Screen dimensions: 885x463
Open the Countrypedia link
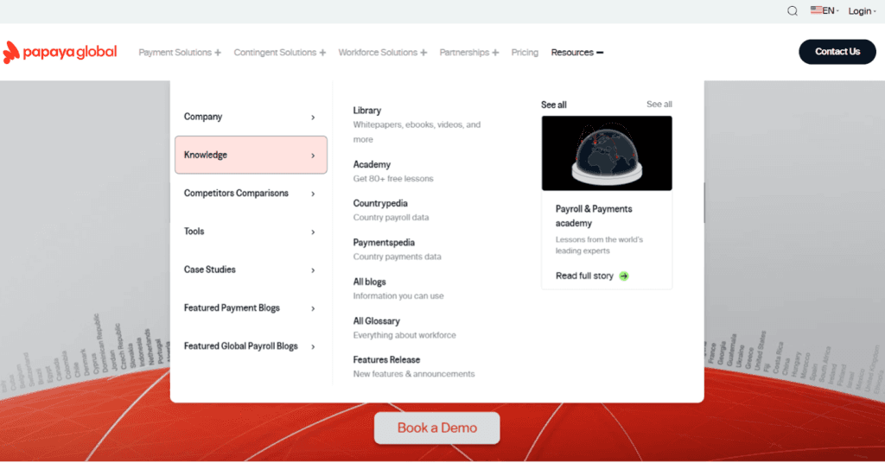[x=380, y=204]
